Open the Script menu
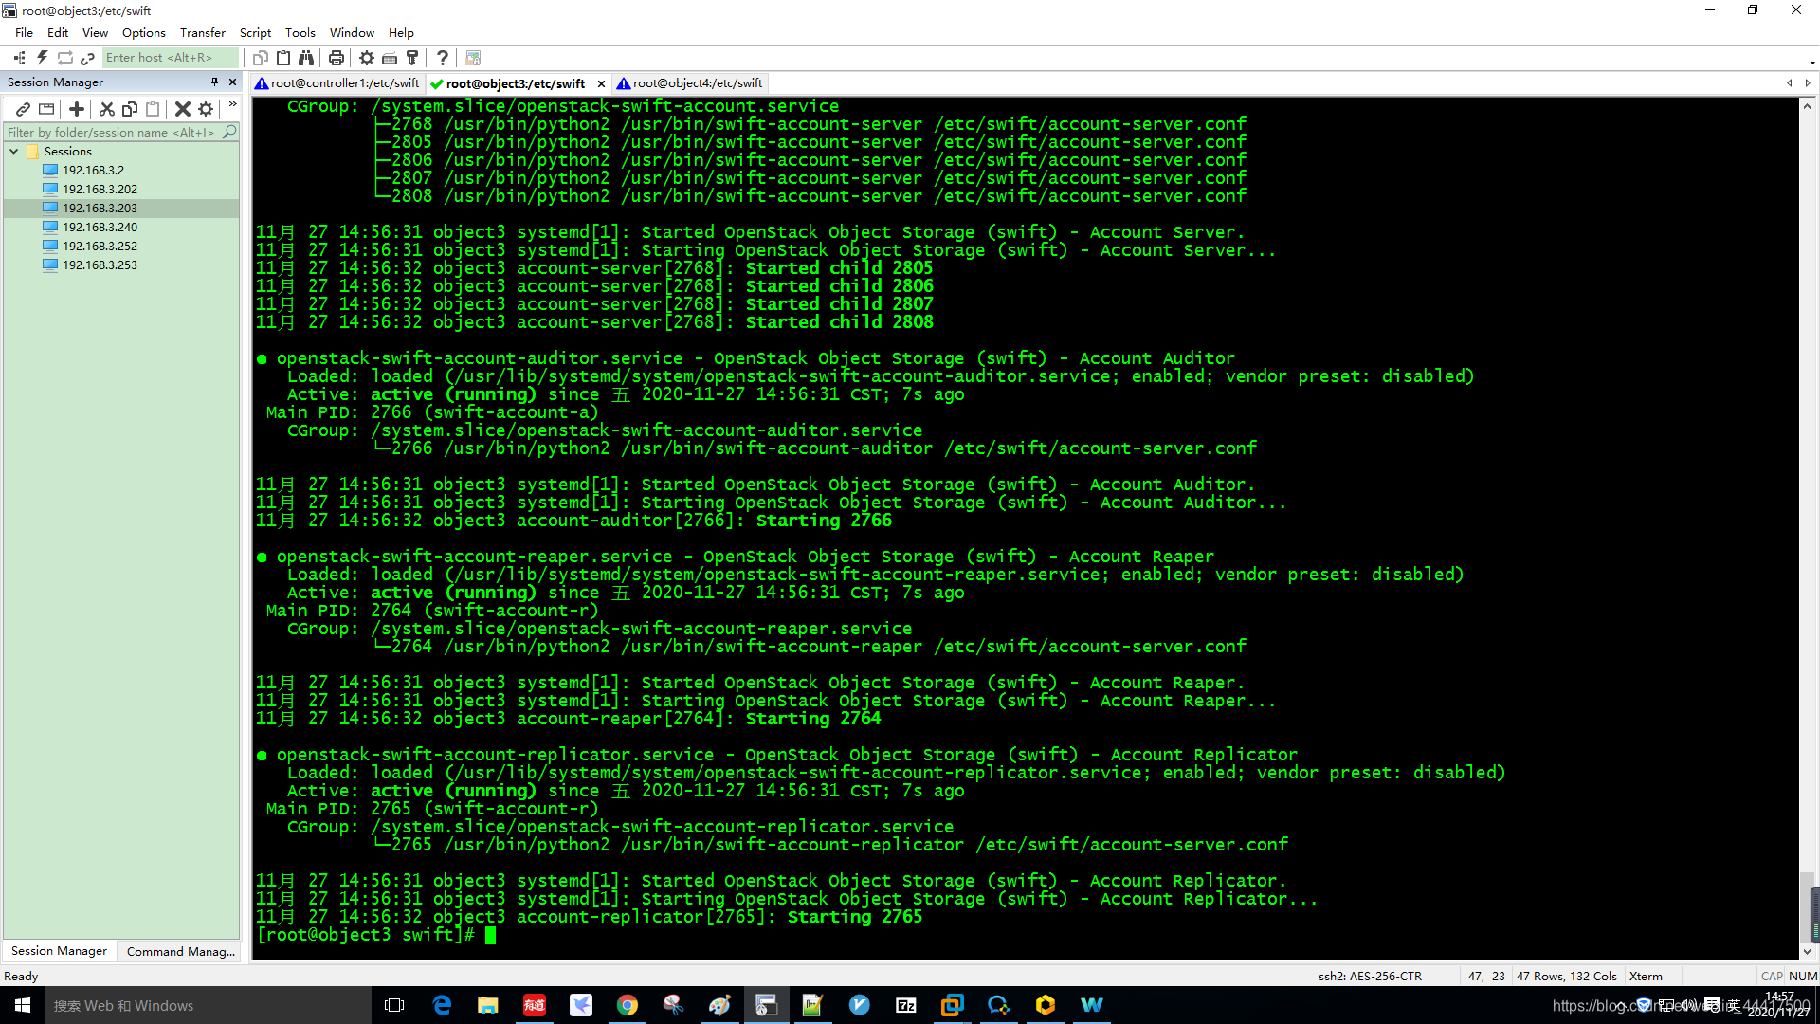Viewport: 1820px width, 1024px height. [255, 32]
